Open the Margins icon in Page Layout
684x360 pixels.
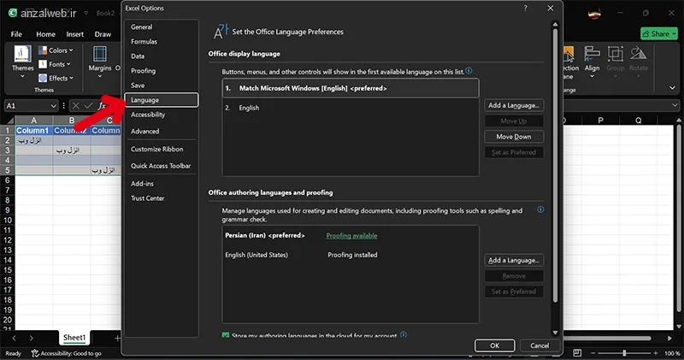[100, 55]
